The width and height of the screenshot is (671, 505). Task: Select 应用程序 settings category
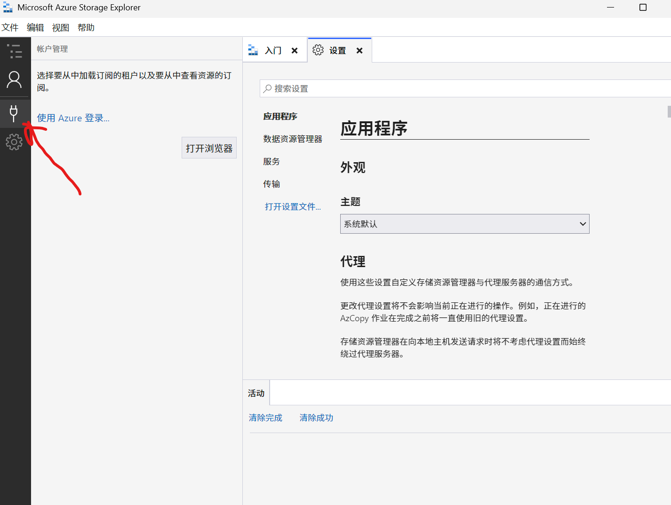pos(280,116)
